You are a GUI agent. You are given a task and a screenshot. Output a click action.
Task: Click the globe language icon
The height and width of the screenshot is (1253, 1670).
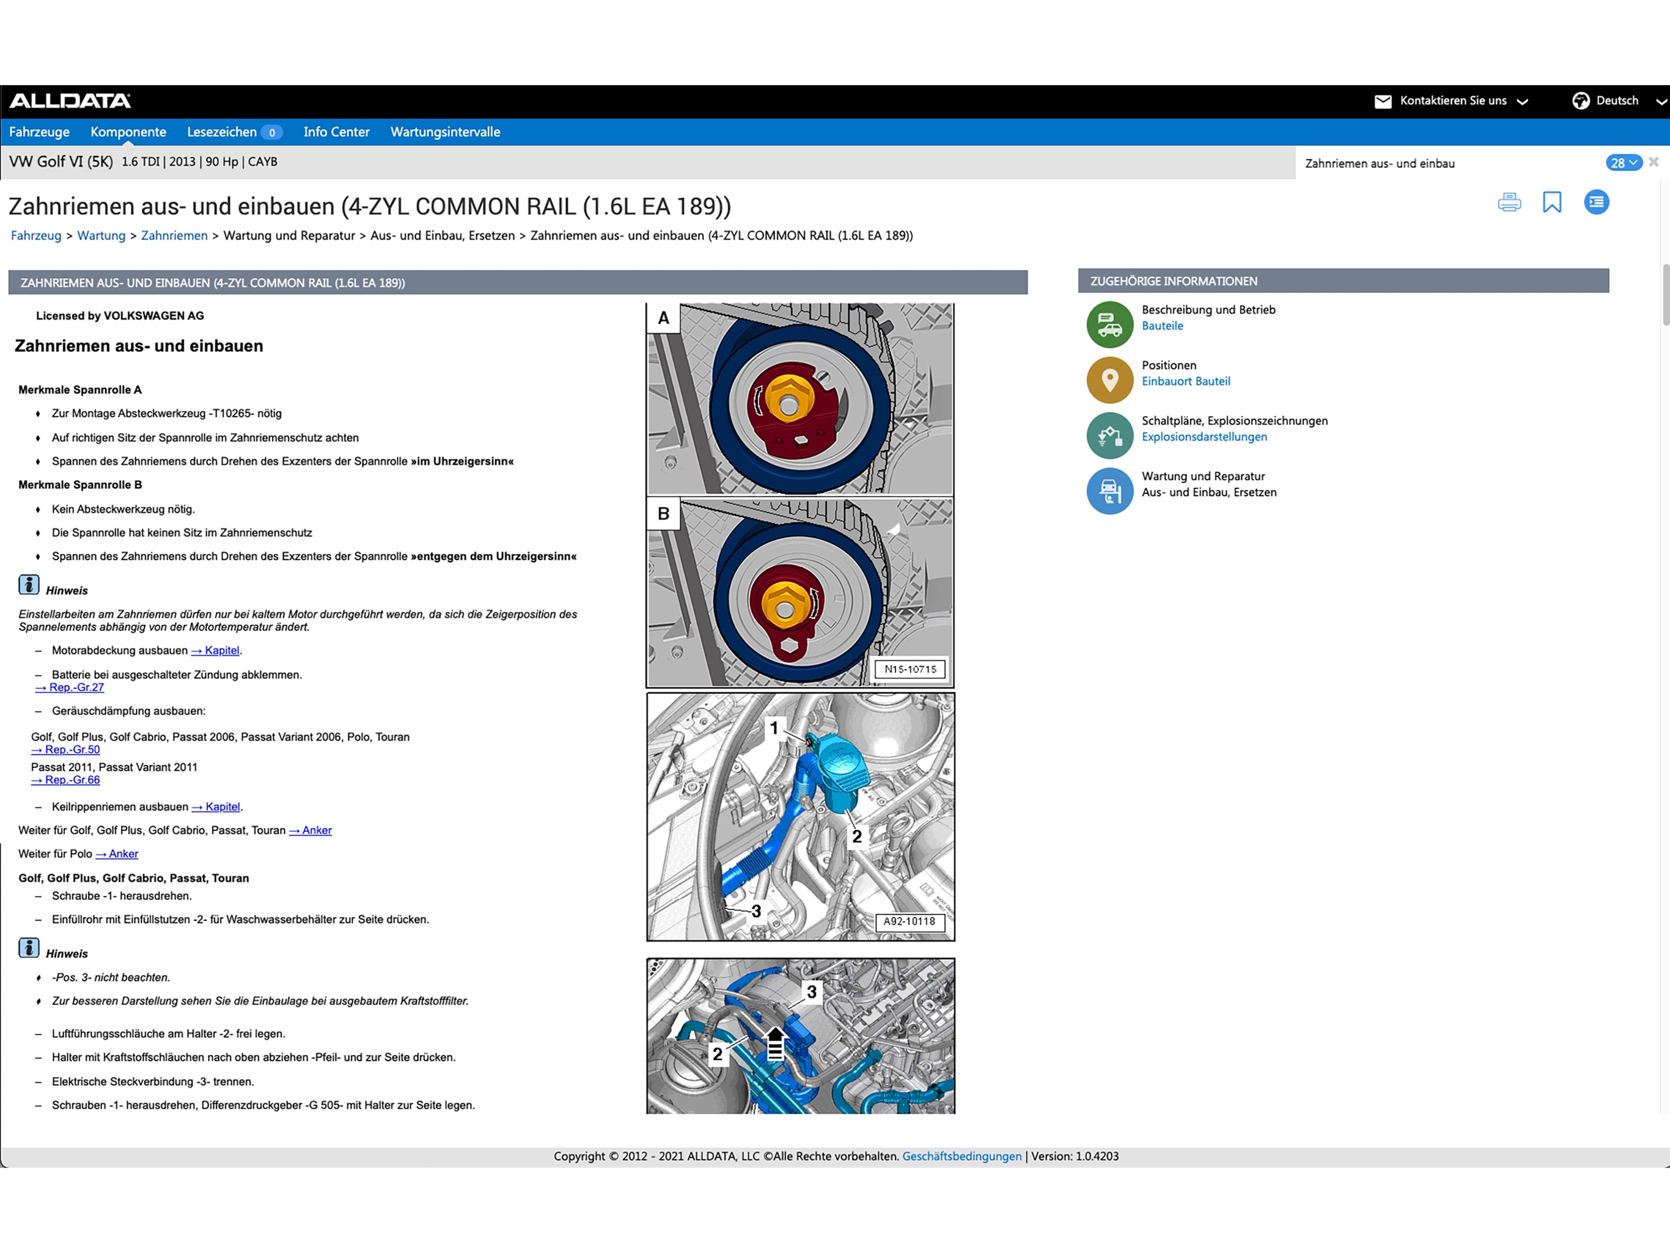(x=1580, y=100)
